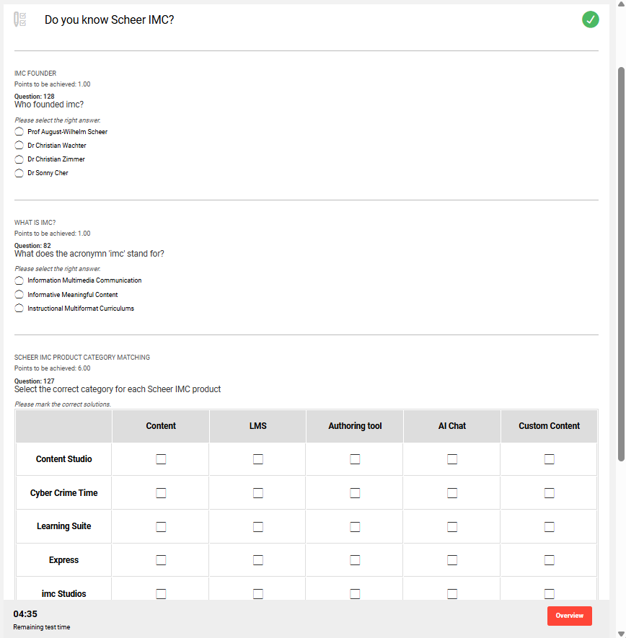
Task: Select Informative Meaningful Content option
Action: click(x=19, y=295)
